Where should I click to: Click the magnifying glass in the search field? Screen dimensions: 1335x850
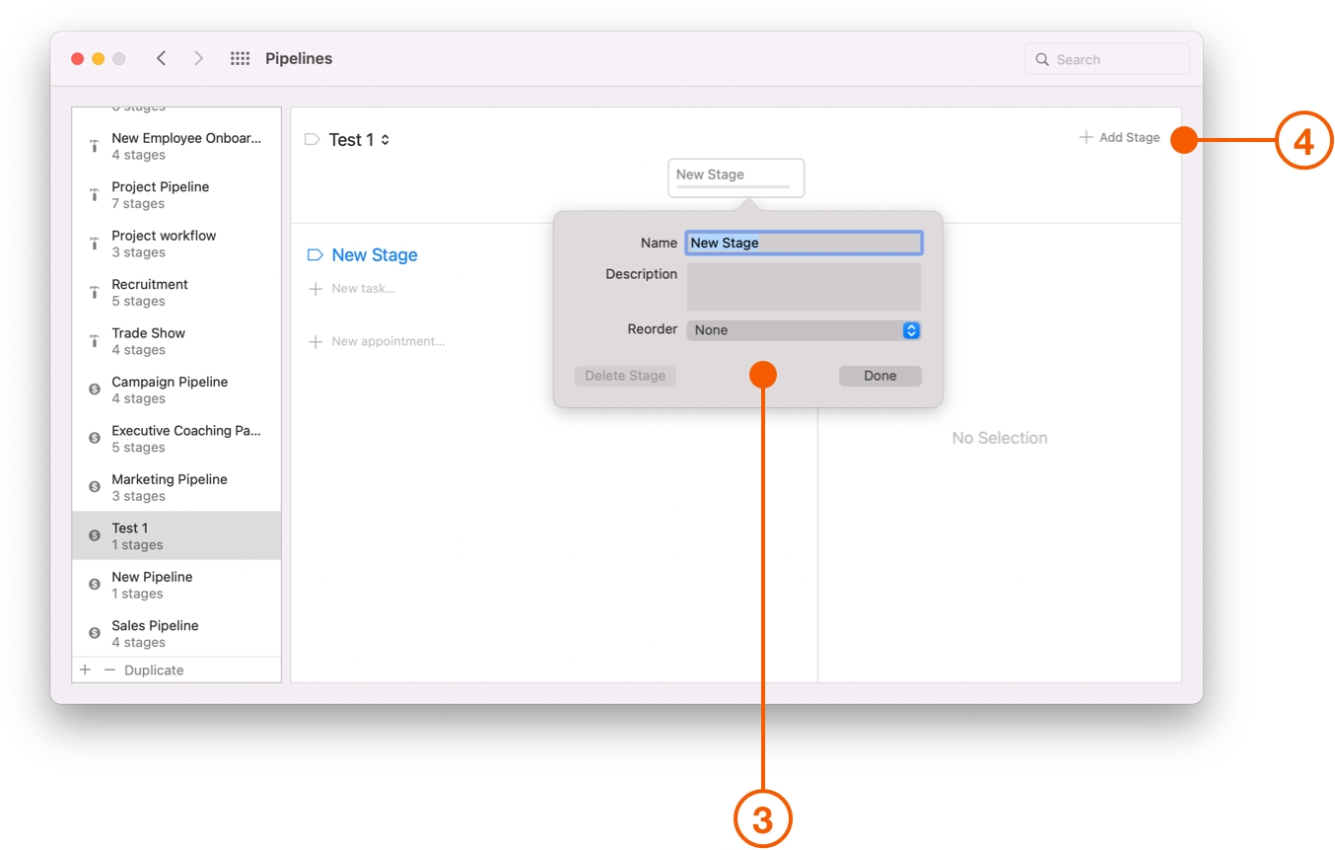[x=1041, y=59]
